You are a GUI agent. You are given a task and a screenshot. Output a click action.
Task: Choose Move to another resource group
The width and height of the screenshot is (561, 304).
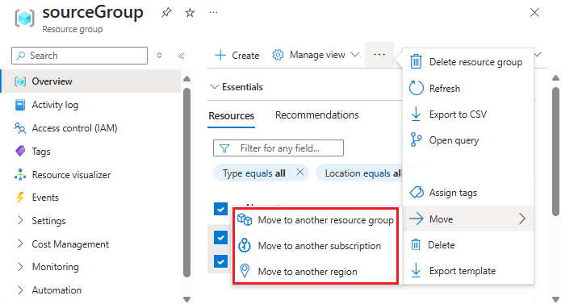(x=316, y=220)
